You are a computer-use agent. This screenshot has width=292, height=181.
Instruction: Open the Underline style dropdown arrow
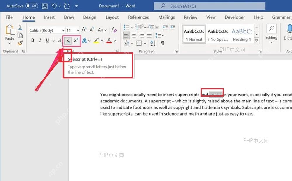(x=53, y=41)
